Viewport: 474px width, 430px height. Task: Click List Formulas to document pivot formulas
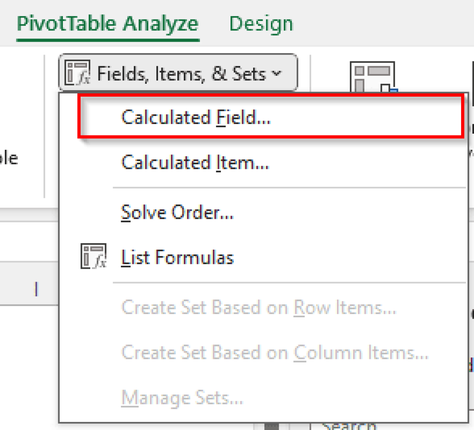[178, 257]
